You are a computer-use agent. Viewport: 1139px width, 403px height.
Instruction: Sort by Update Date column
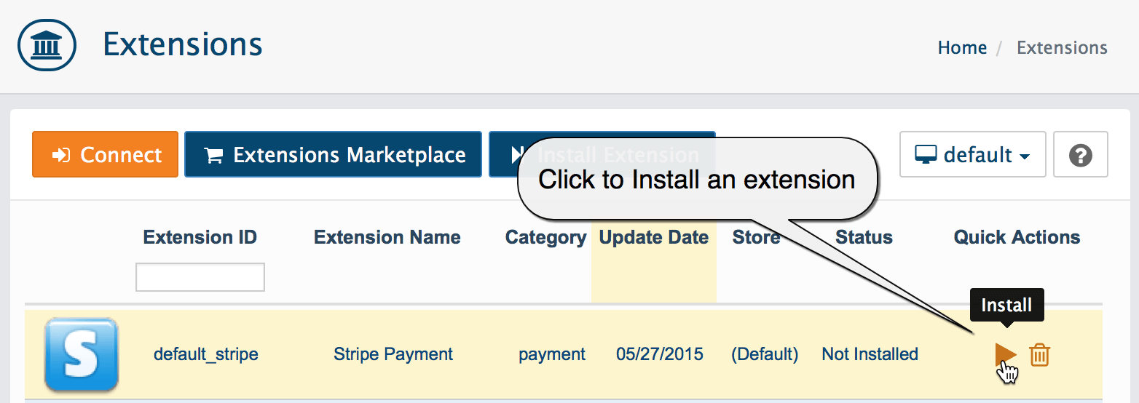pyautogui.click(x=654, y=237)
